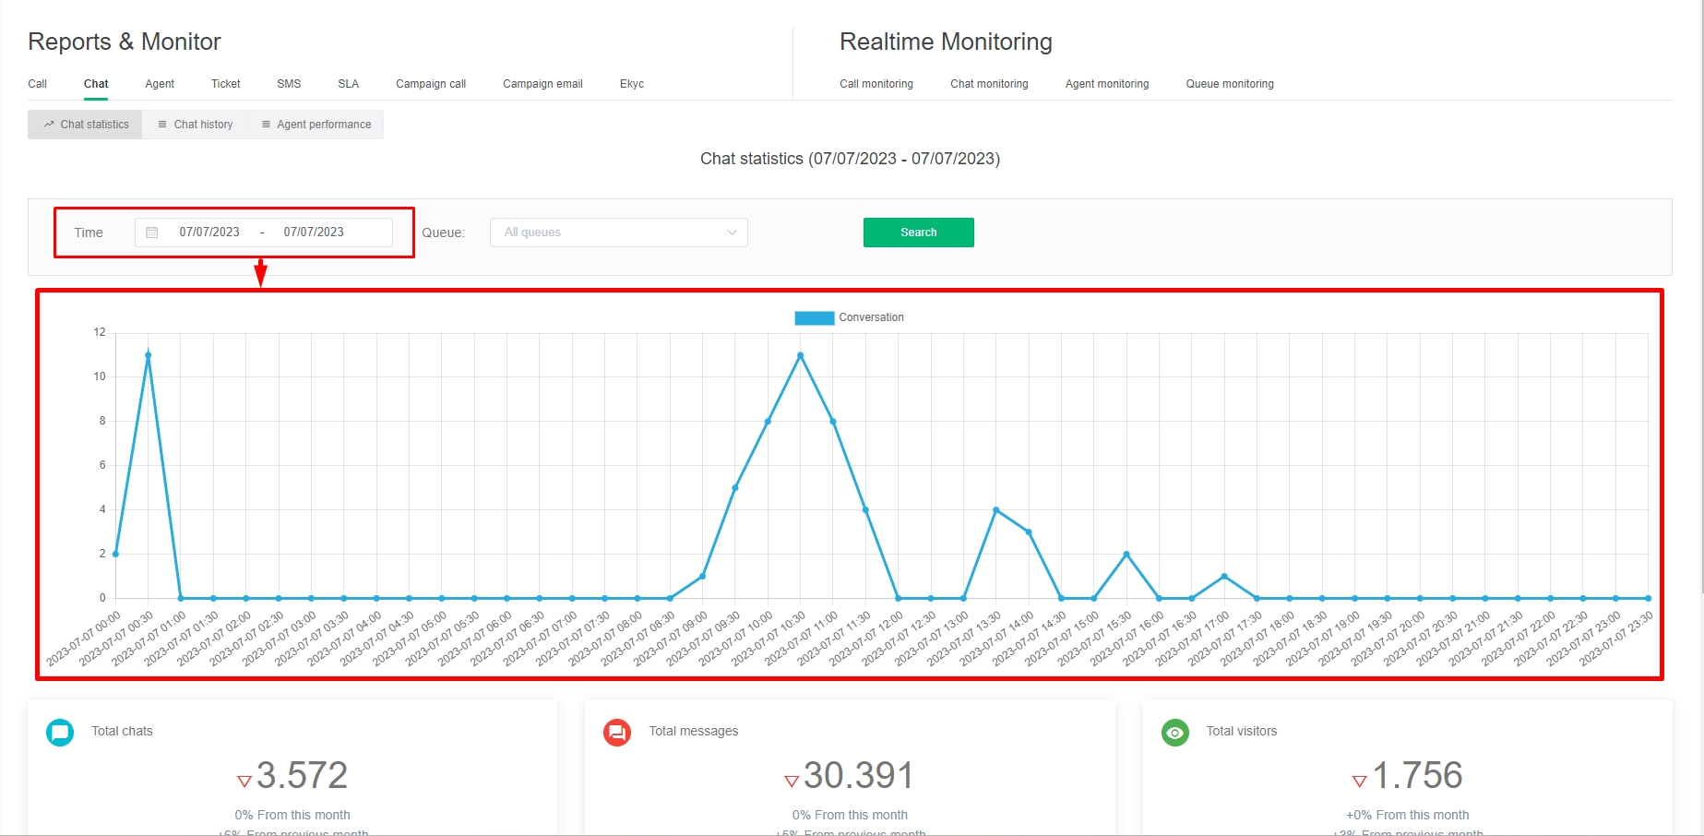
Task: Go to Queue monitoring link
Action: [1229, 84]
